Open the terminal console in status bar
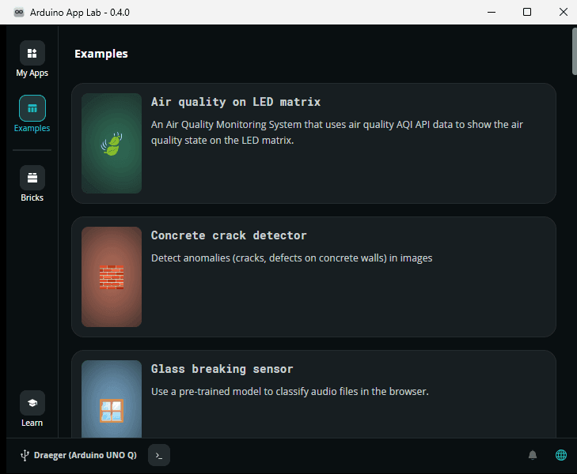 coord(159,455)
